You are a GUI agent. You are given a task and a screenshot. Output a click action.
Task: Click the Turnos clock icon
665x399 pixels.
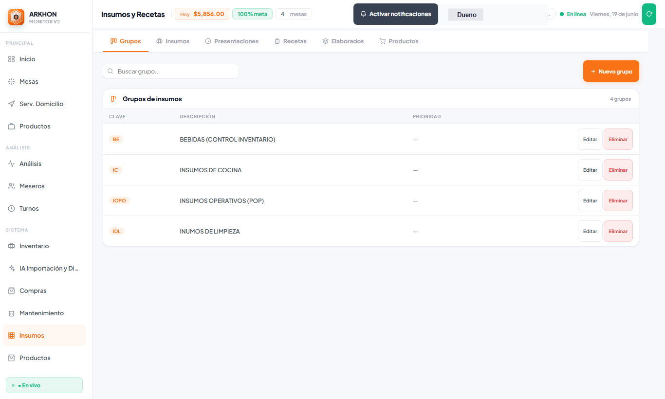click(12, 208)
